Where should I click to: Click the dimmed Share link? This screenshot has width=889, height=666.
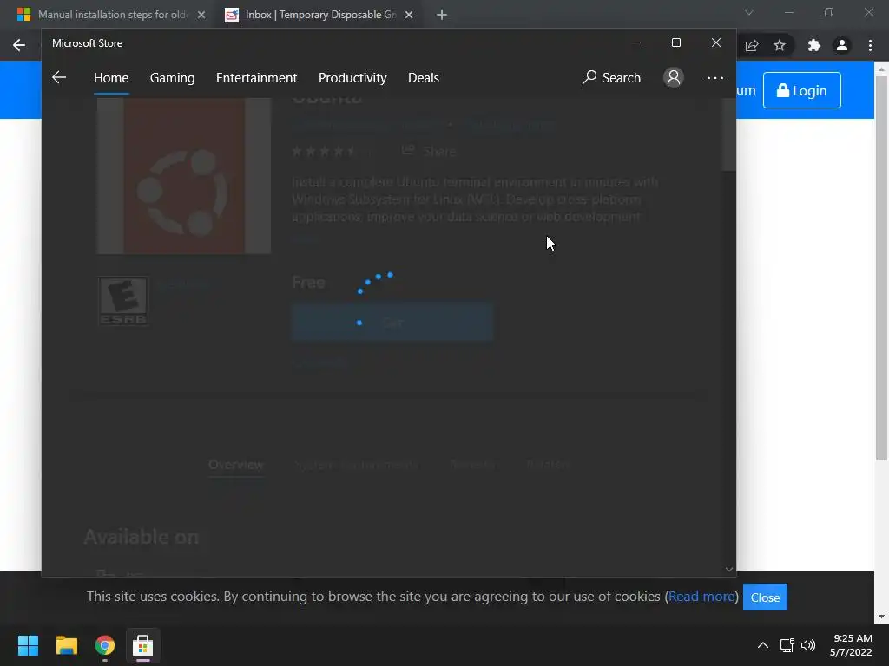(429, 151)
